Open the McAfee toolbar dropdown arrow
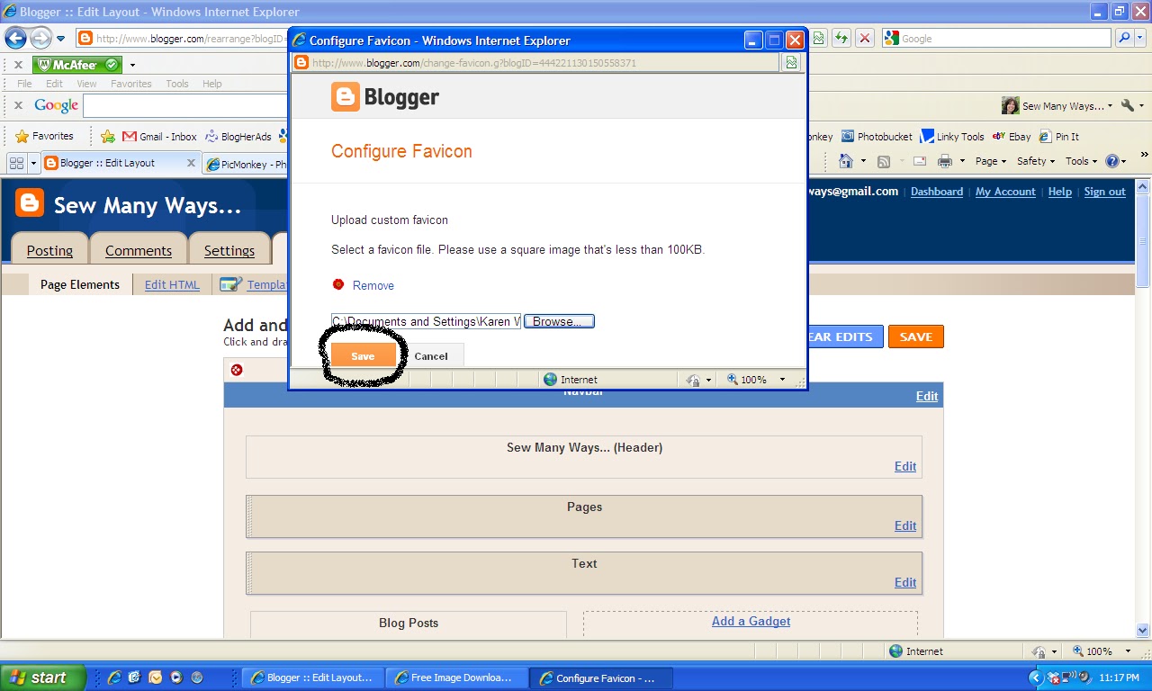 pyautogui.click(x=132, y=65)
